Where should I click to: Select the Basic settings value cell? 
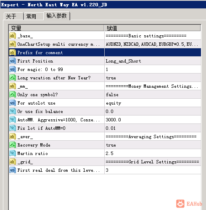(x=153, y=36)
